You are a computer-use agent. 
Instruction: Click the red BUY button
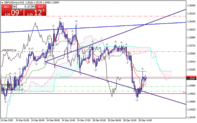(x=41, y=7)
